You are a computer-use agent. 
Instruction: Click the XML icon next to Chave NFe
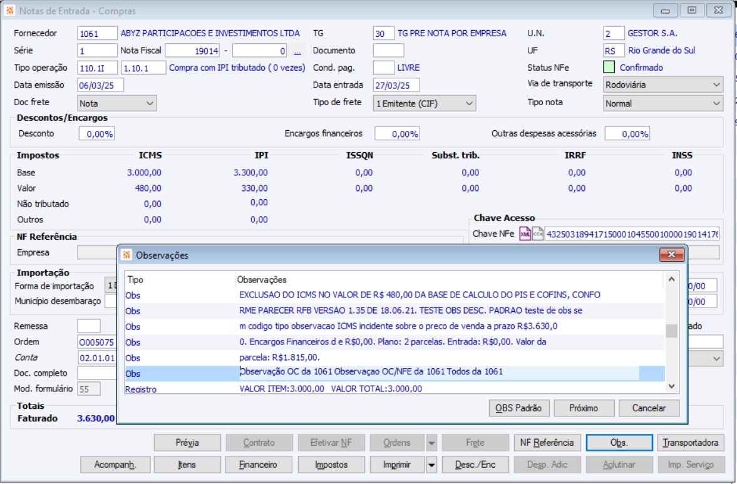tap(525, 234)
